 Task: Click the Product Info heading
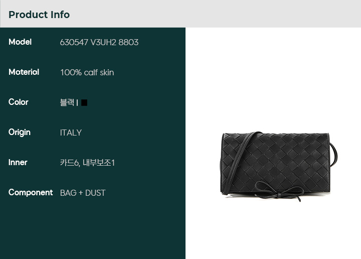39,15
